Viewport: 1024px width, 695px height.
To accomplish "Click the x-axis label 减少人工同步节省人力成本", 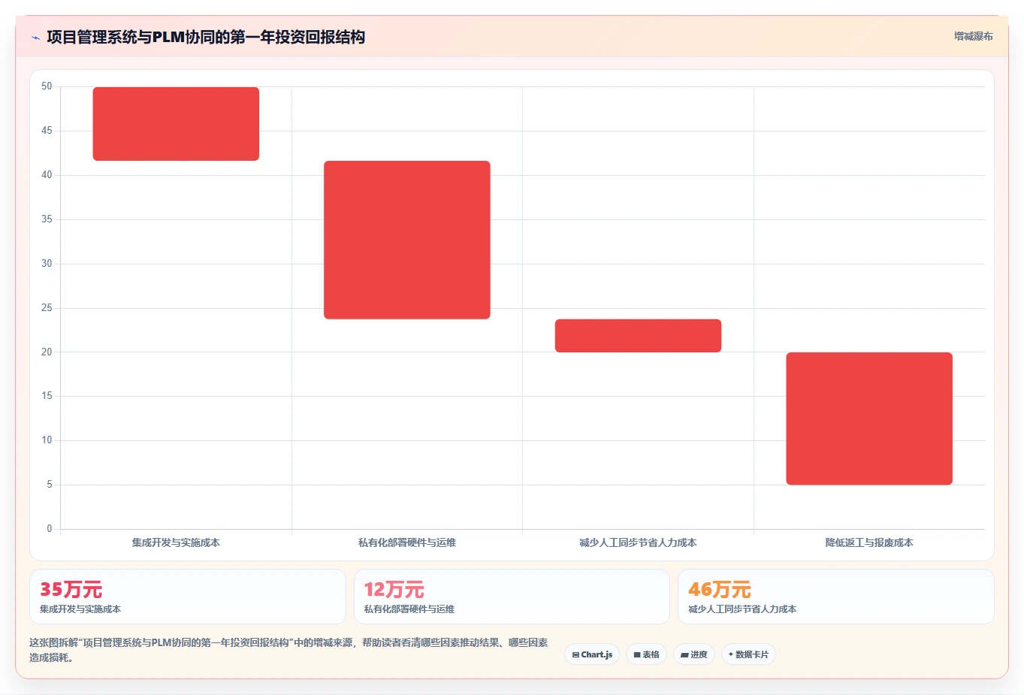I will (x=638, y=542).
